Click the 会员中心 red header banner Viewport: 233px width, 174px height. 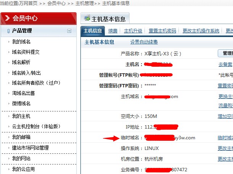[39, 18]
